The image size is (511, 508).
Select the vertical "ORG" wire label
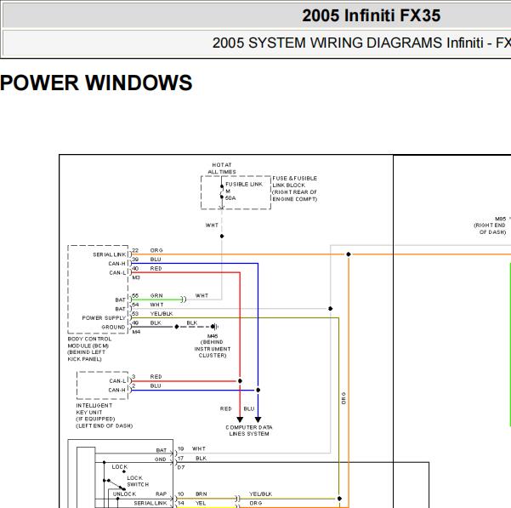[x=344, y=398]
